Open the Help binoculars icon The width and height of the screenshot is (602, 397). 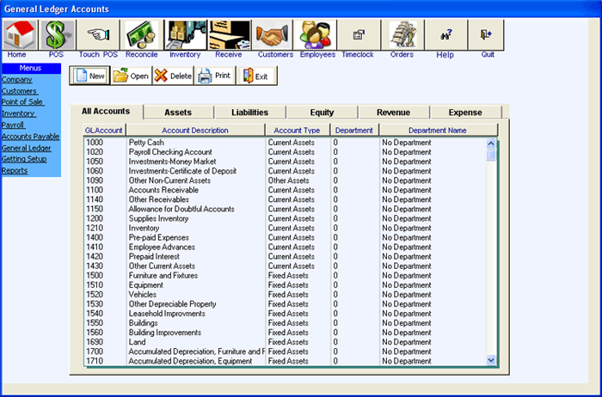pyautogui.click(x=445, y=35)
